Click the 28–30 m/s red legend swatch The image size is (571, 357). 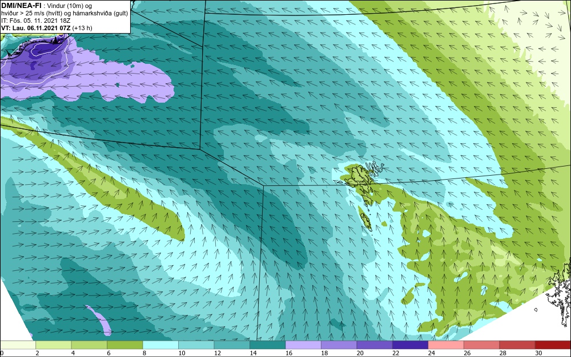pos(517,344)
